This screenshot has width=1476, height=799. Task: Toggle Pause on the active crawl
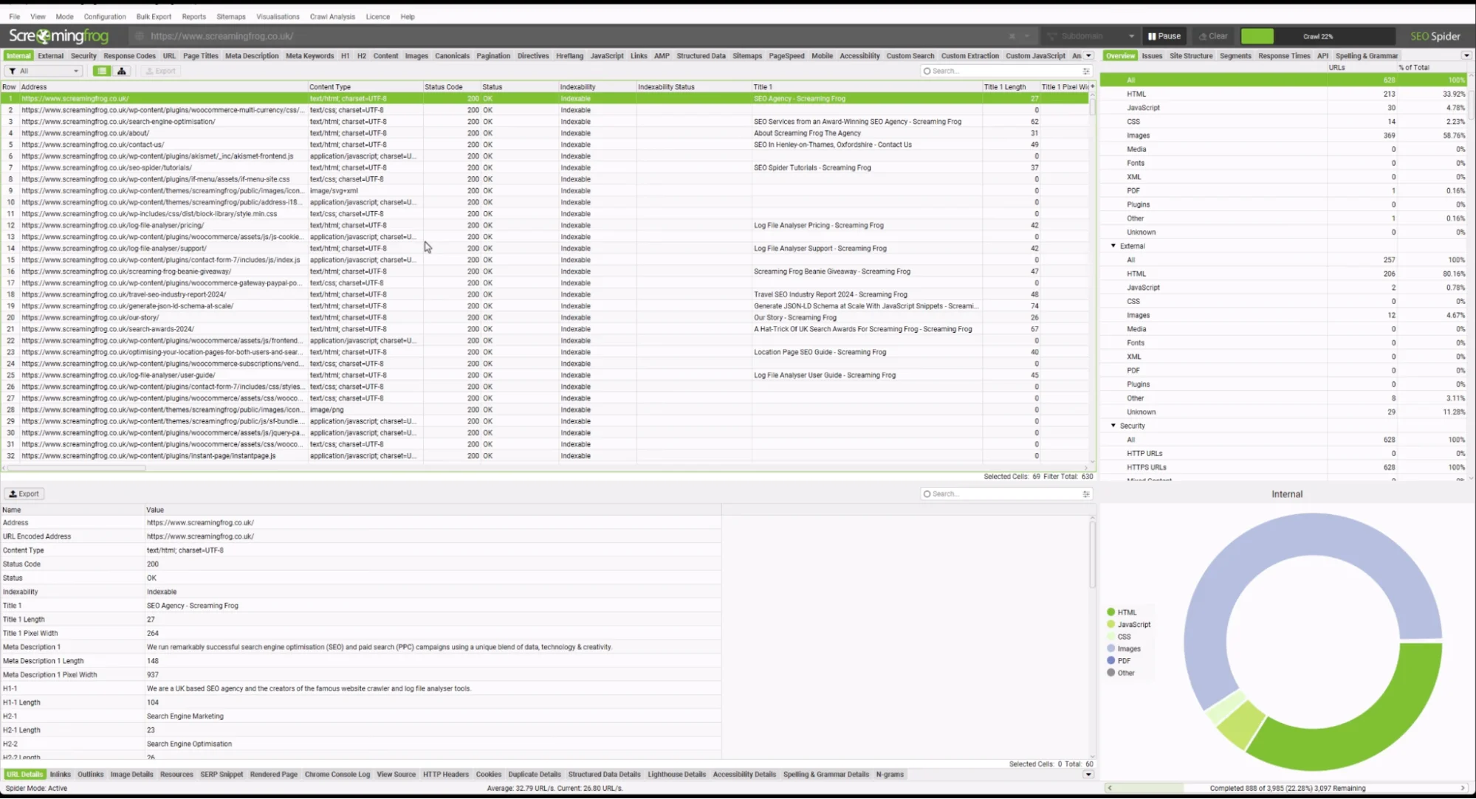point(1164,35)
